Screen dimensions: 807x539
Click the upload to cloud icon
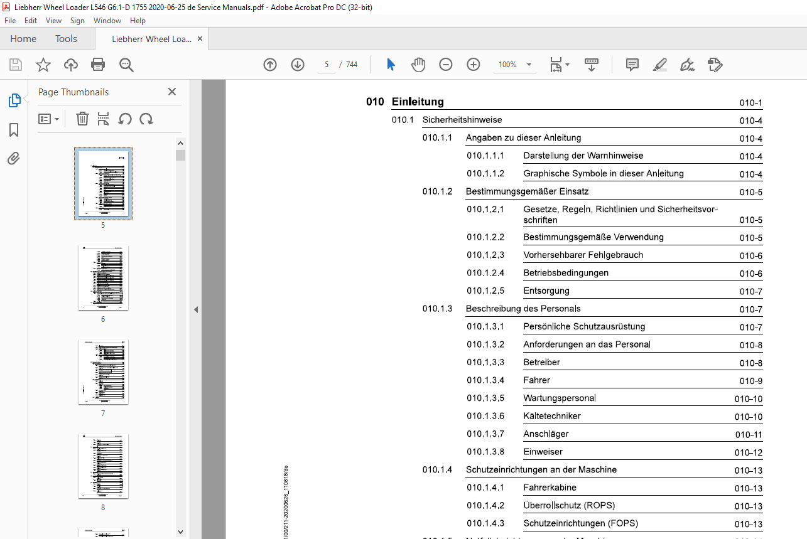point(71,65)
